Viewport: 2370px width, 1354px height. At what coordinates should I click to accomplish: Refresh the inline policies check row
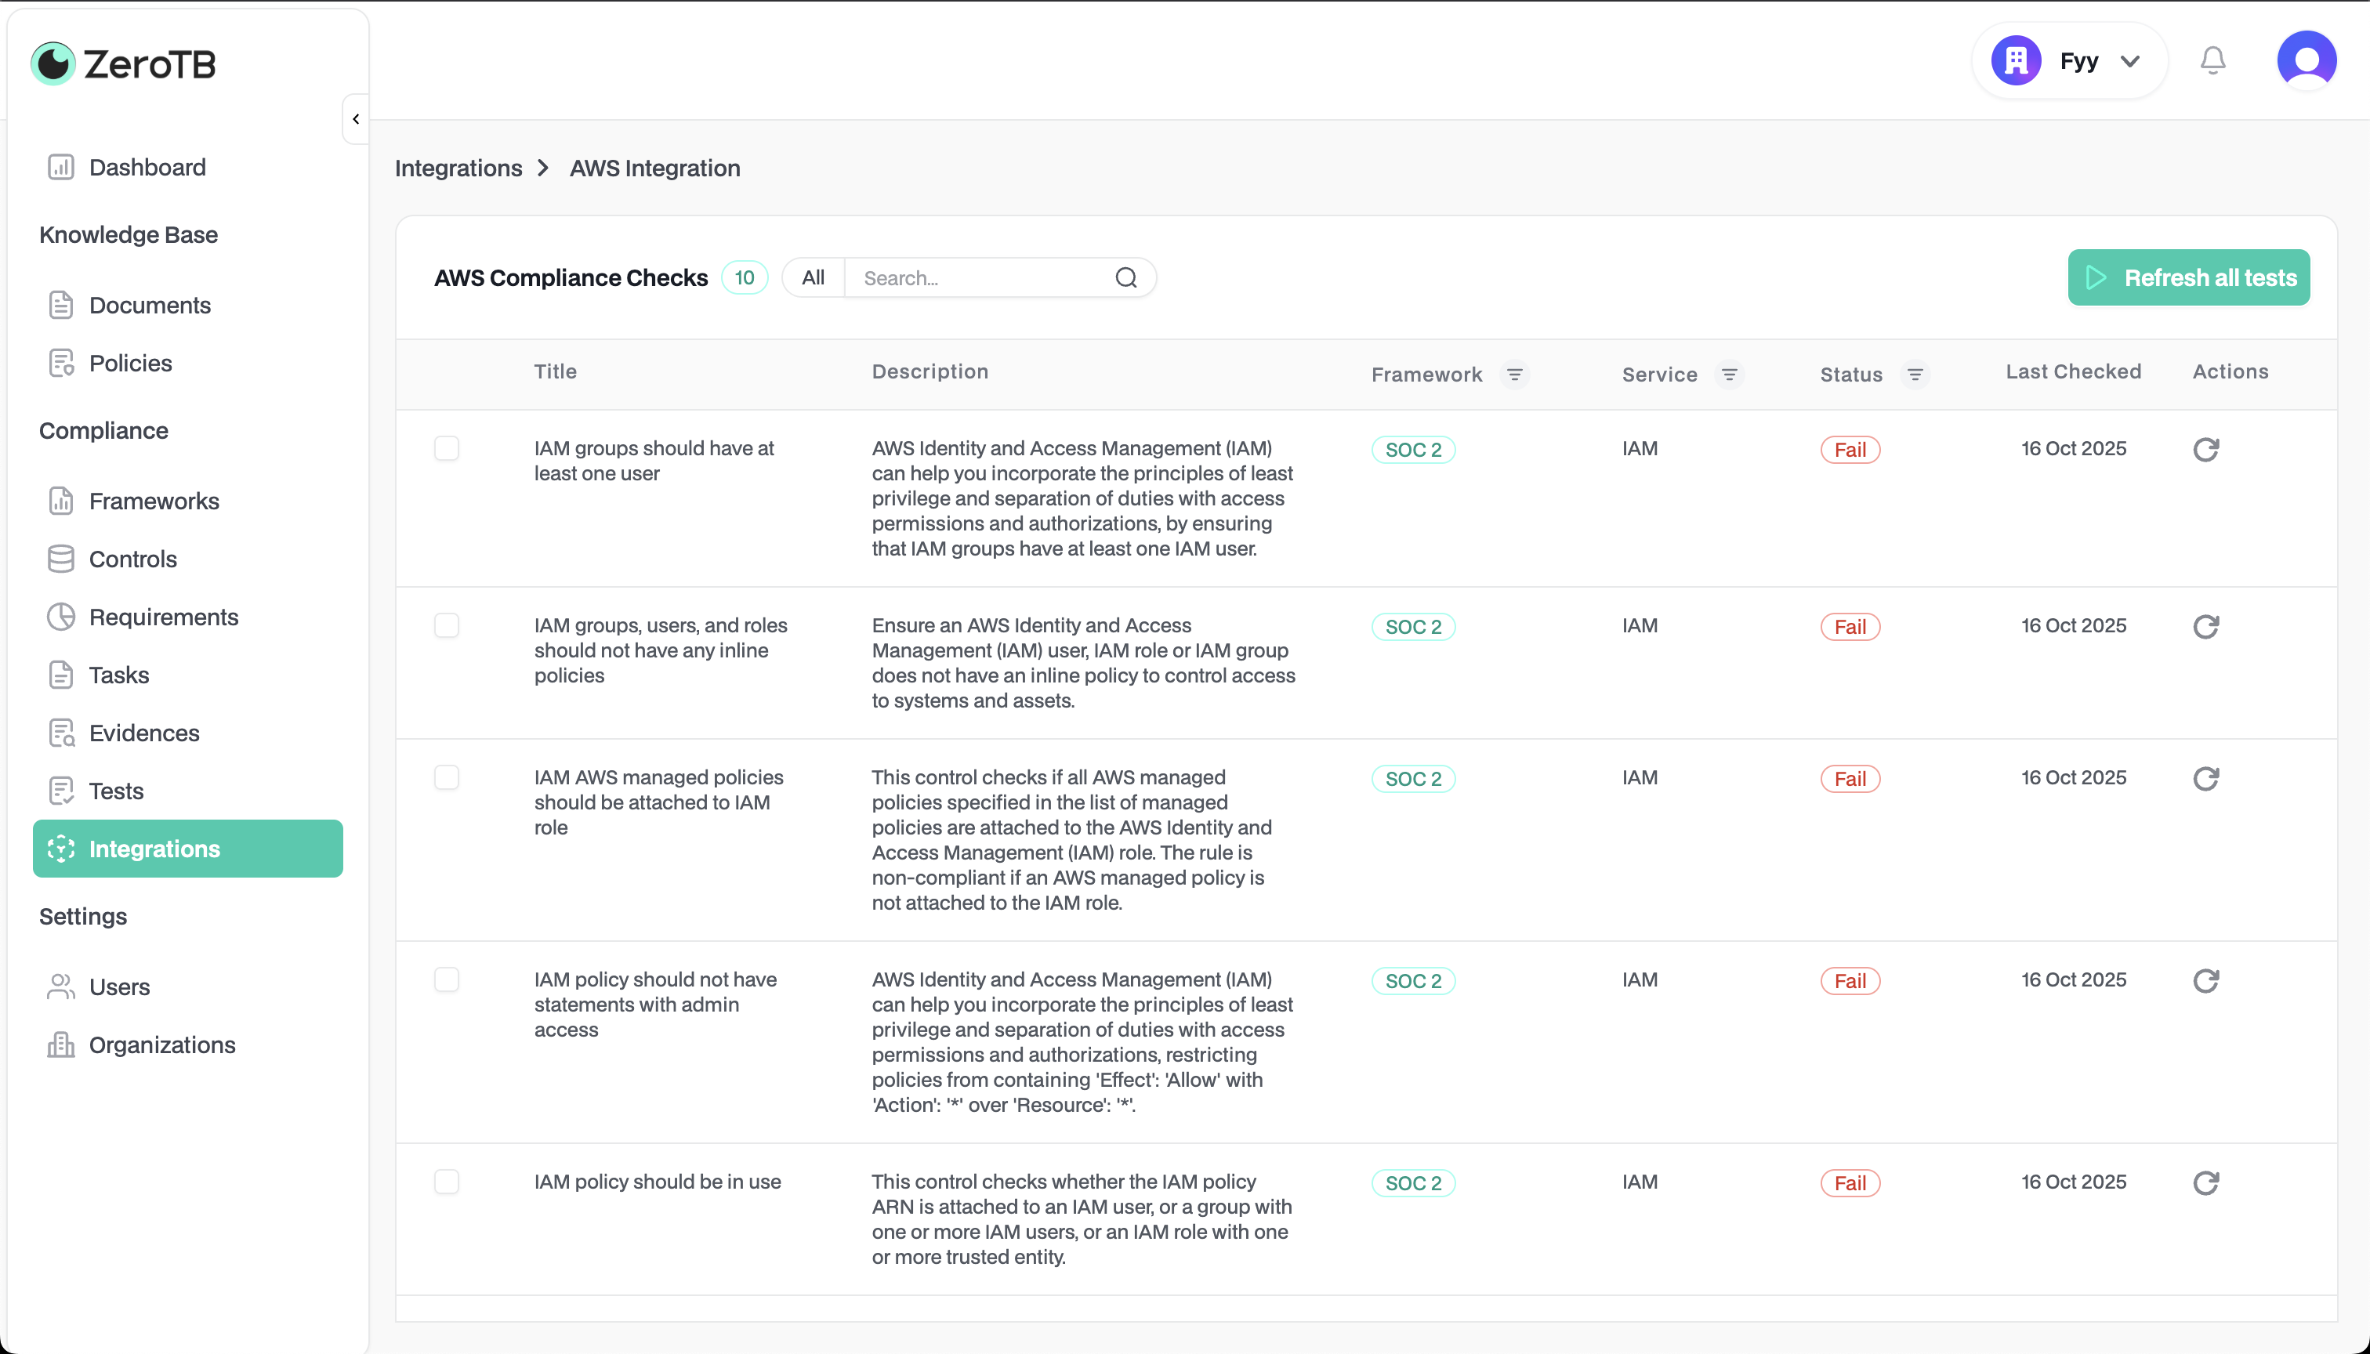2205,627
